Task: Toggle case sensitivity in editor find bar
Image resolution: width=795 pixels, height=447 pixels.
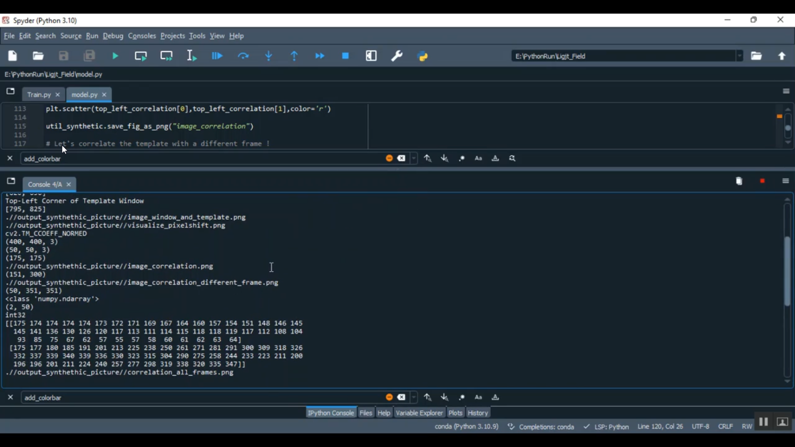Action: point(479,158)
